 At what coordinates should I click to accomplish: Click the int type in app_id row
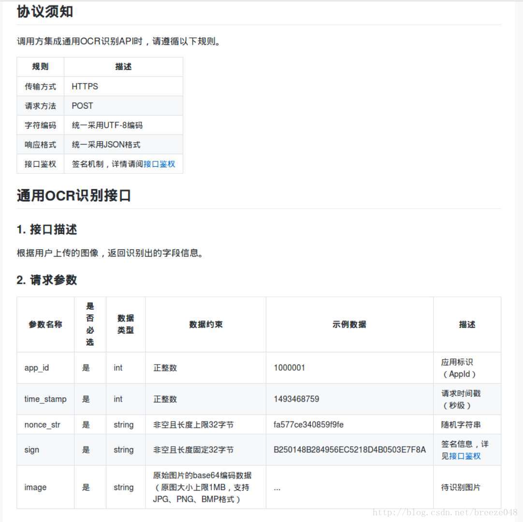click(x=118, y=367)
